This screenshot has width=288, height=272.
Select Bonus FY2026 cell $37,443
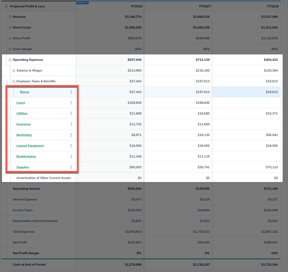110,92
